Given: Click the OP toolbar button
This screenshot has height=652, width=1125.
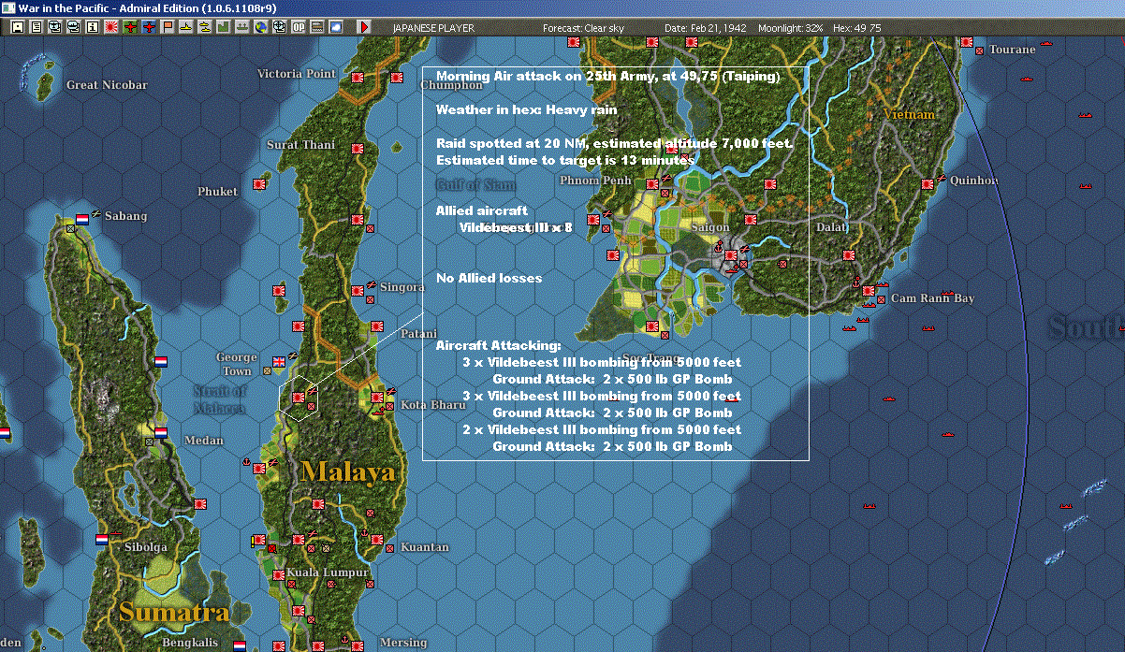Looking at the screenshot, I should pyautogui.click(x=298, y=27).
